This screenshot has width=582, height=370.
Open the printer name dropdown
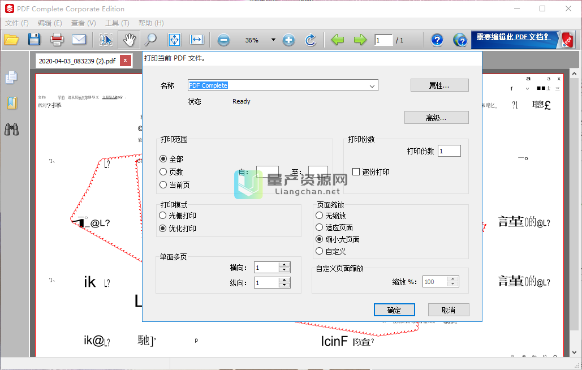372,86
